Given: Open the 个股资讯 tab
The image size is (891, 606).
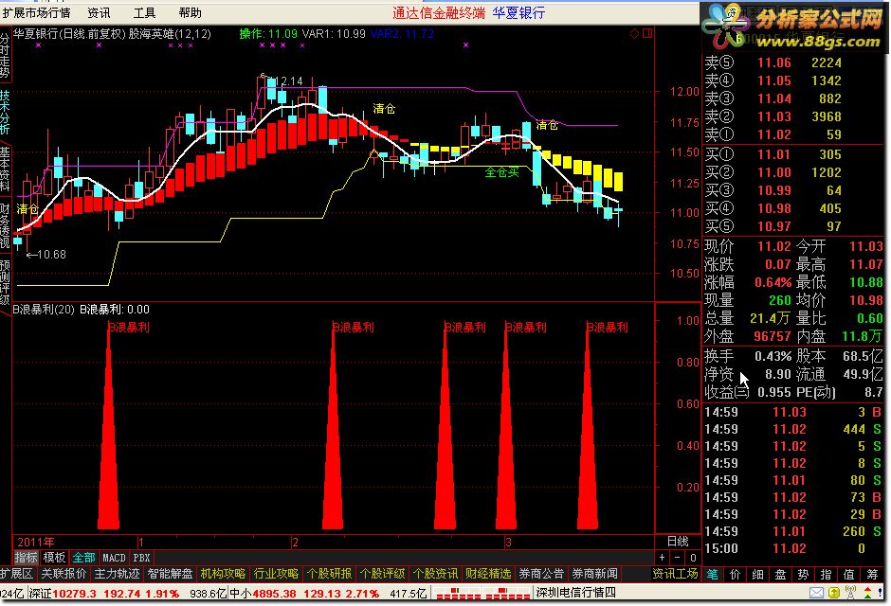Looking at the screenshot, I should (435, 574).
